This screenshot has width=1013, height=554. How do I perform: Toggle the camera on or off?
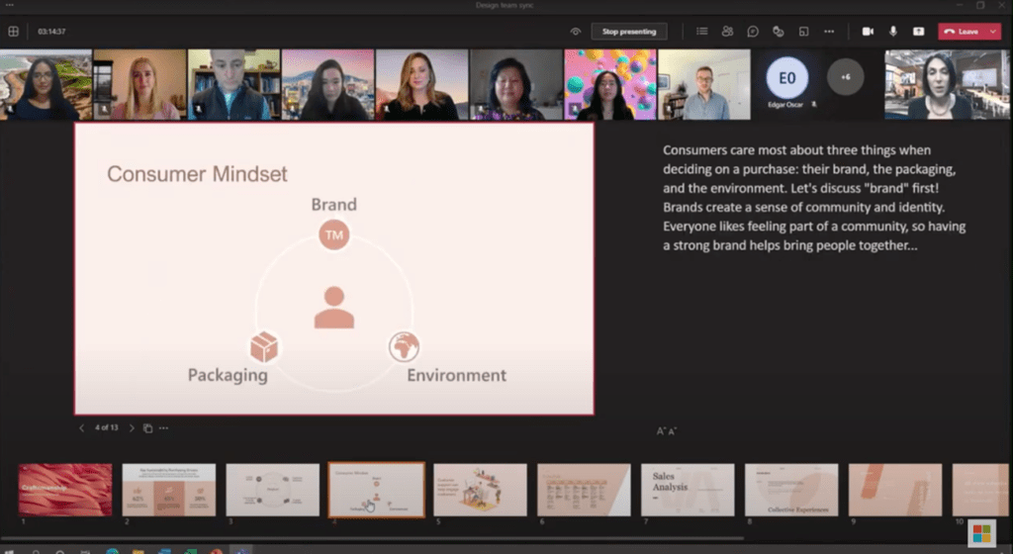[x=868, y=32]
